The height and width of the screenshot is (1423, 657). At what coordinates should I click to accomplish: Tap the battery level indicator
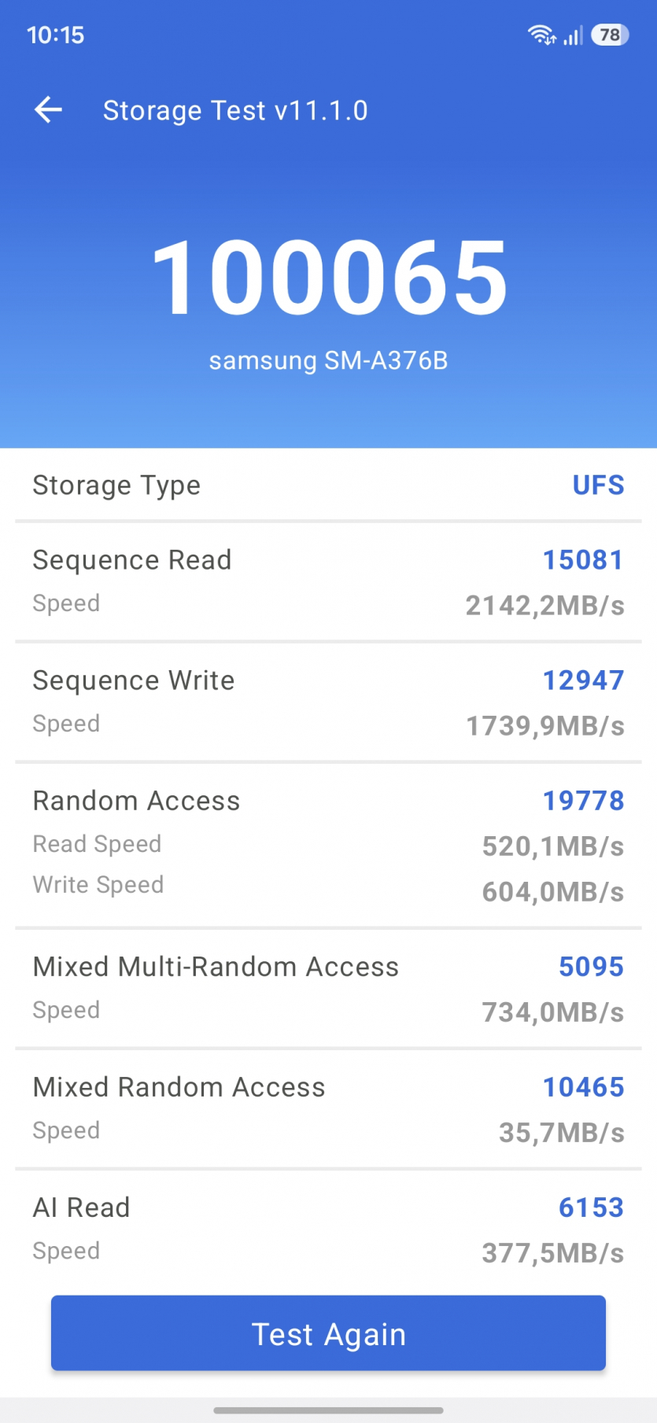(x=610, y=35)
